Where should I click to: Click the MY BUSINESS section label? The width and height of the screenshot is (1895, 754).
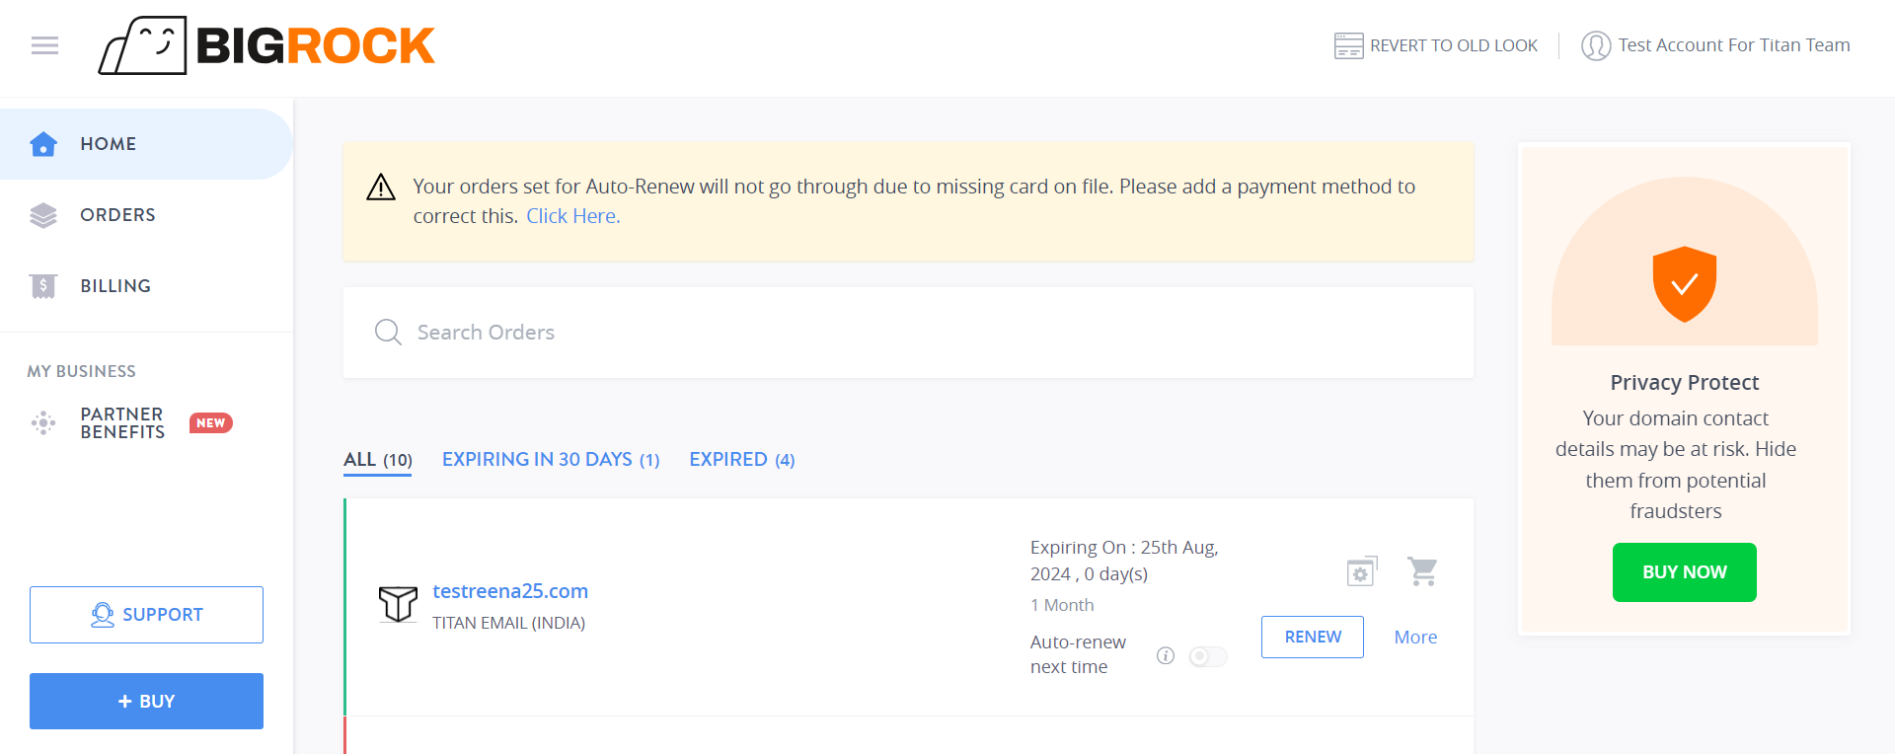82,371
